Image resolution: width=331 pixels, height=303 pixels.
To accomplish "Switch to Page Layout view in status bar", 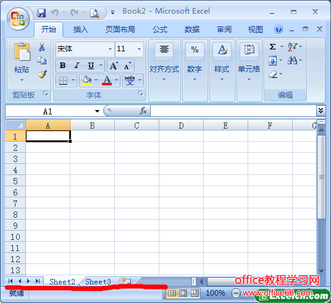I will click(183, 293).
